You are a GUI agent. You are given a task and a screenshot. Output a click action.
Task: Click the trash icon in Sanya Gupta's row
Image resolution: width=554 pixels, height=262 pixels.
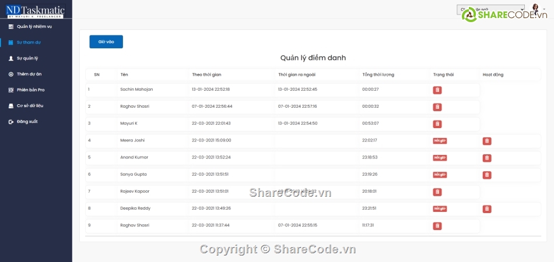[487, 175]
